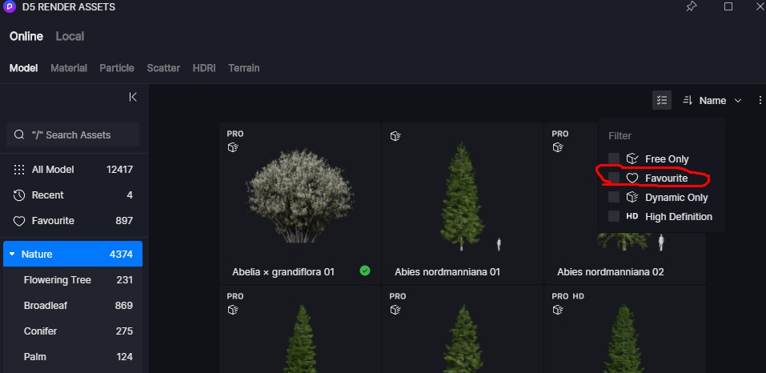
Task: Pin the assets window with pushpin icon
Action: [692, 6]
